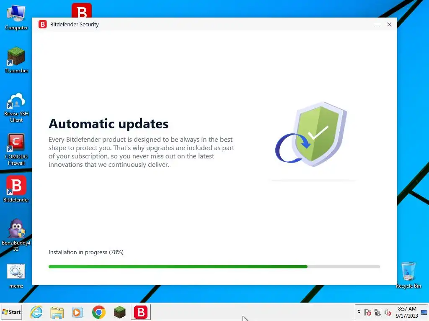Click the Bitdefender Security title logo

(42, 24)
